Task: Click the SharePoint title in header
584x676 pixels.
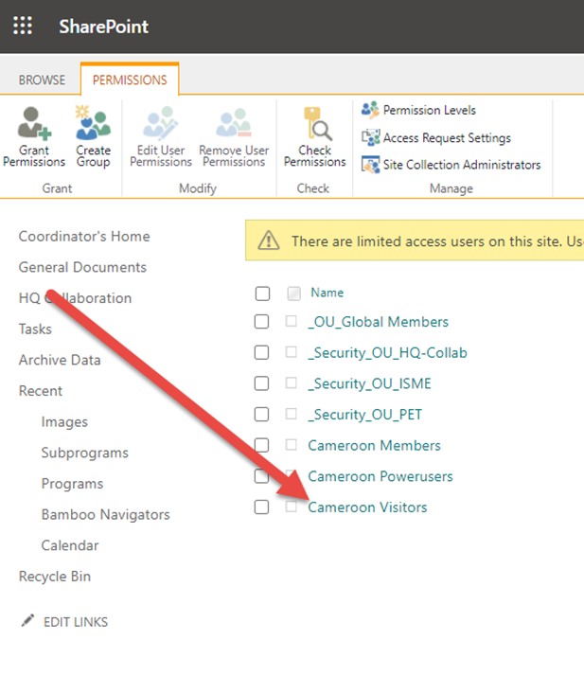Action: click(x=104, y=27)
